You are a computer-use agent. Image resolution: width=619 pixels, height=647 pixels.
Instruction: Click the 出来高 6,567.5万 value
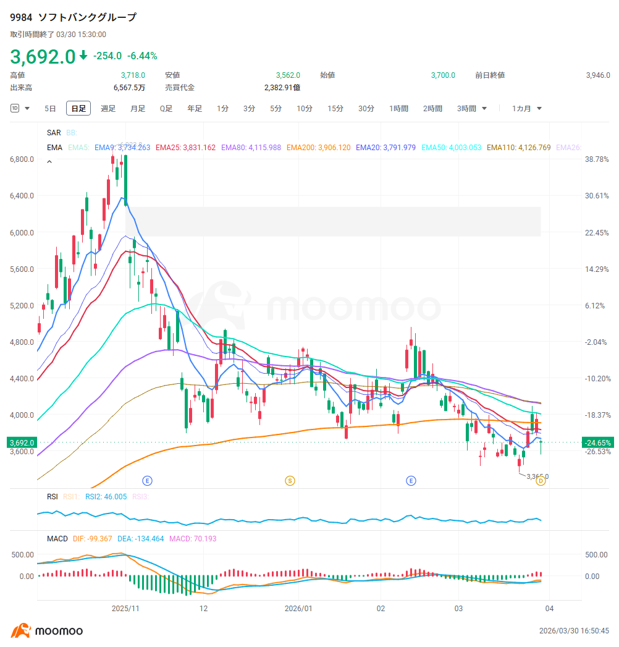click(x=129, y=88)
